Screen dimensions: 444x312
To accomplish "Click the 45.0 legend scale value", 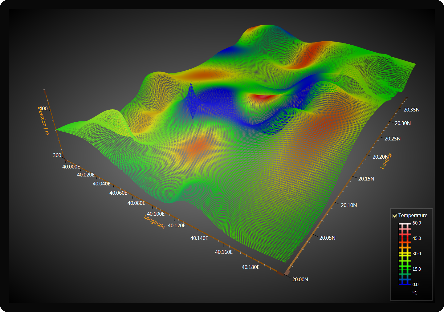I will (417, 238).
